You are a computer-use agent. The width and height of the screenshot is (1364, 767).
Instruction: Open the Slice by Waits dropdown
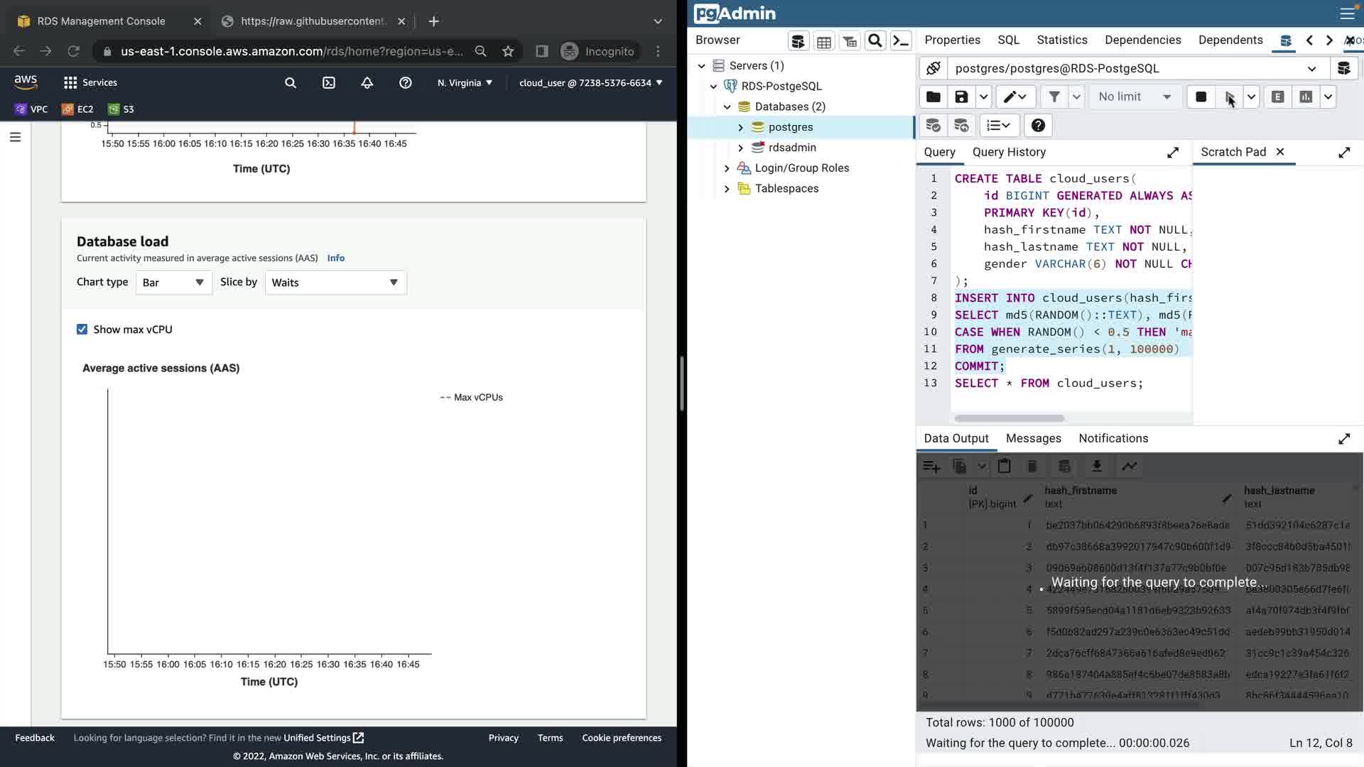pos(335,283)
